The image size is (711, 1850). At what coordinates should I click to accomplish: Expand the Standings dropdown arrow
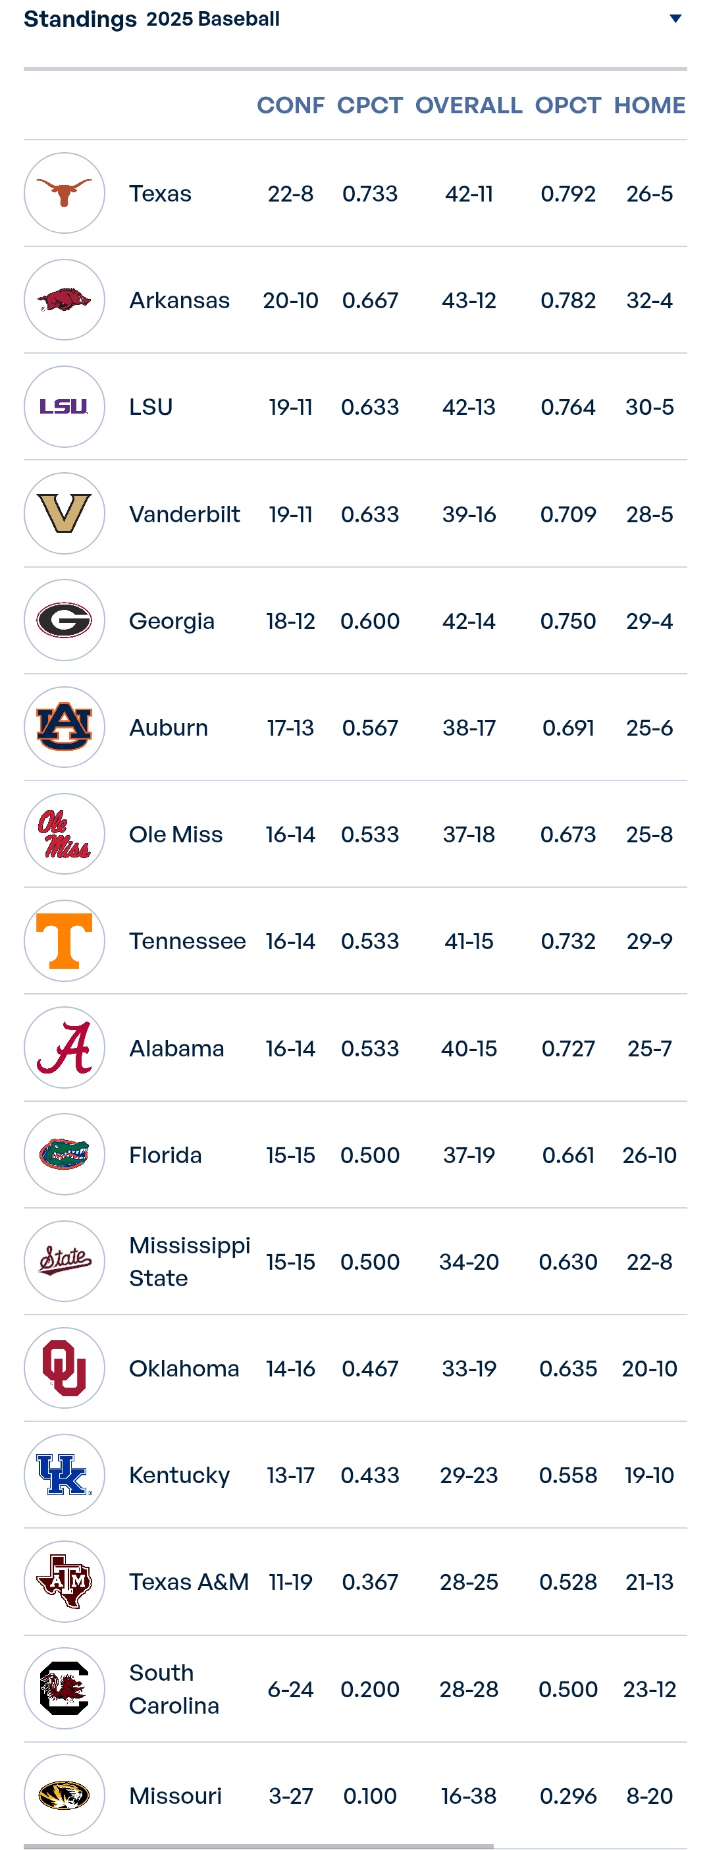(x=675, y=18)
